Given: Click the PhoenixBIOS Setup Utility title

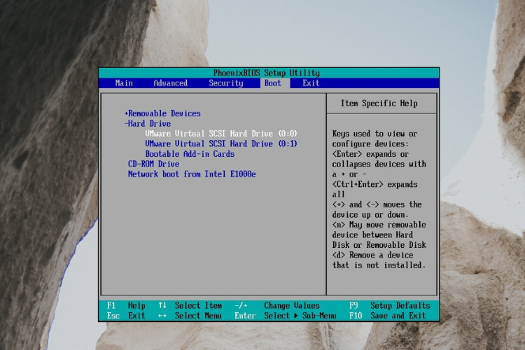Looking at the screenshot, I should click(267, 73).
